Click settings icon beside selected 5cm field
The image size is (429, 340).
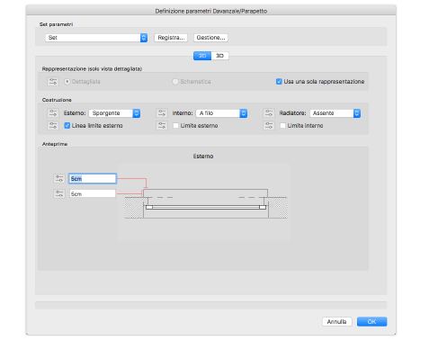click(x=59, y=179)
